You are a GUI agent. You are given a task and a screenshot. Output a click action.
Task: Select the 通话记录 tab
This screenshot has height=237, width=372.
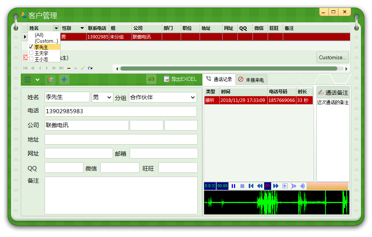click(x=219, y=79)
